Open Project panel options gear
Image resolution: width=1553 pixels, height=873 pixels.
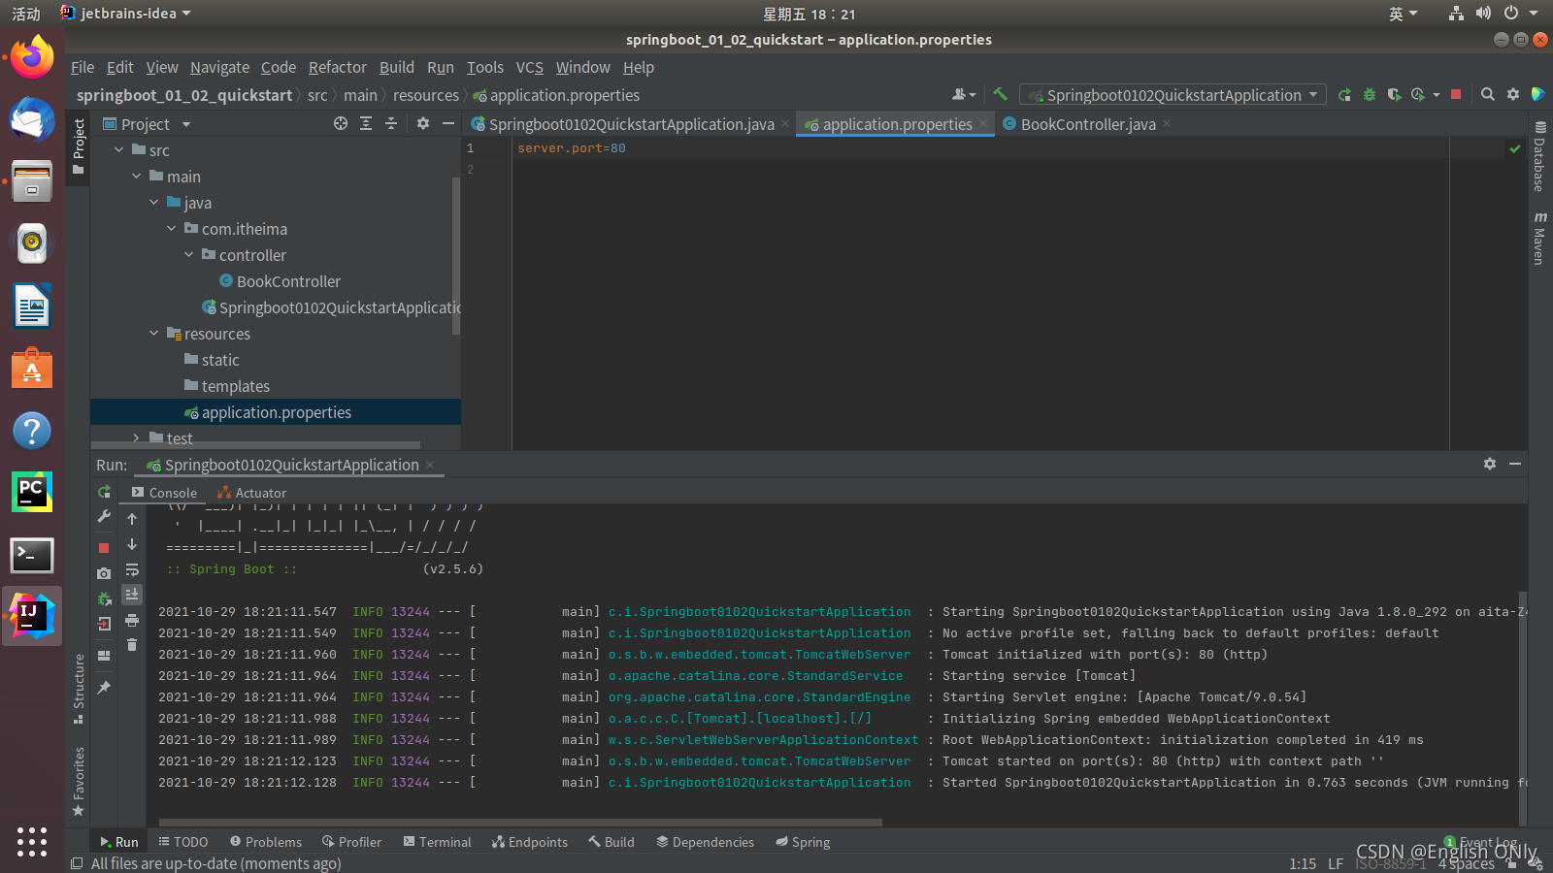423,123
